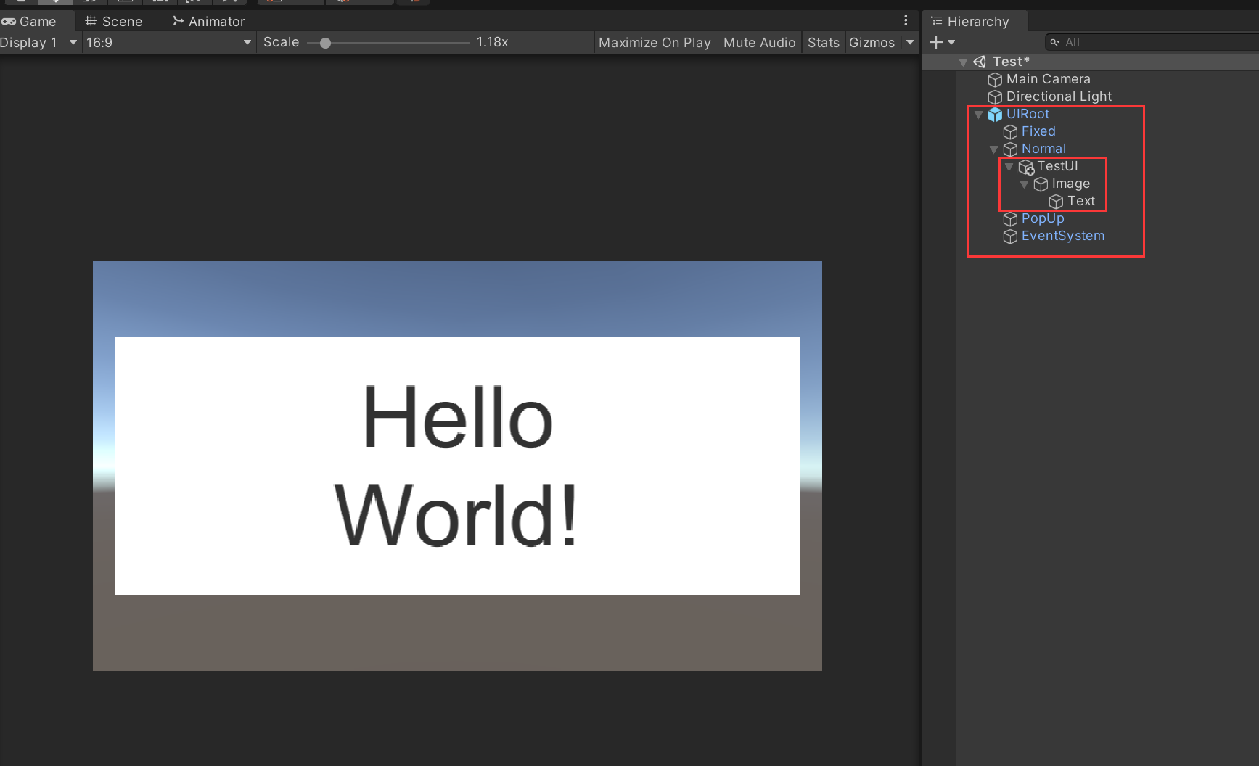Click the TestUI added-object icon
The image size is (1259, 766).
1026,167
